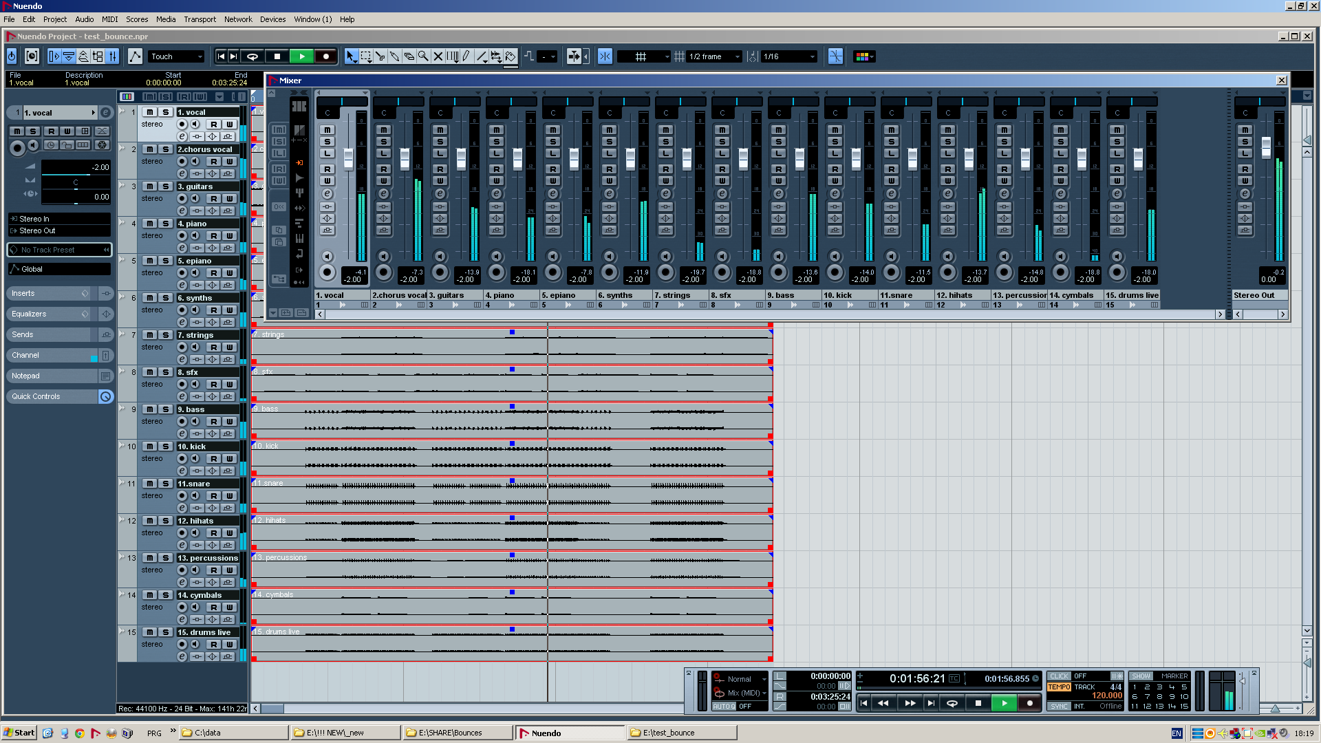Open the 1/16 quantize dropdown
1321x743 pixels.
pos(789,56)
